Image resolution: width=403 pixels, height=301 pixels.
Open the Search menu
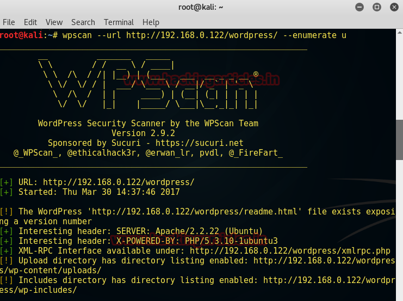tap(83, 22)
